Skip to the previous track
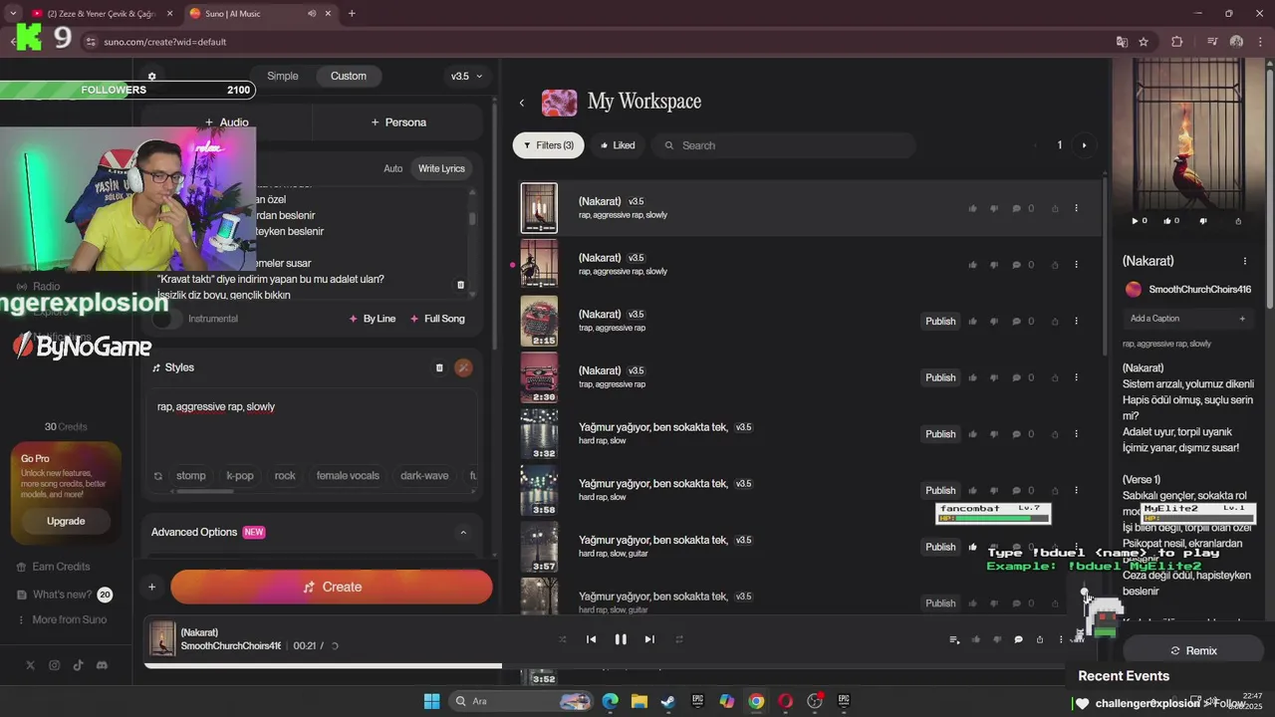 click(591, 639)
